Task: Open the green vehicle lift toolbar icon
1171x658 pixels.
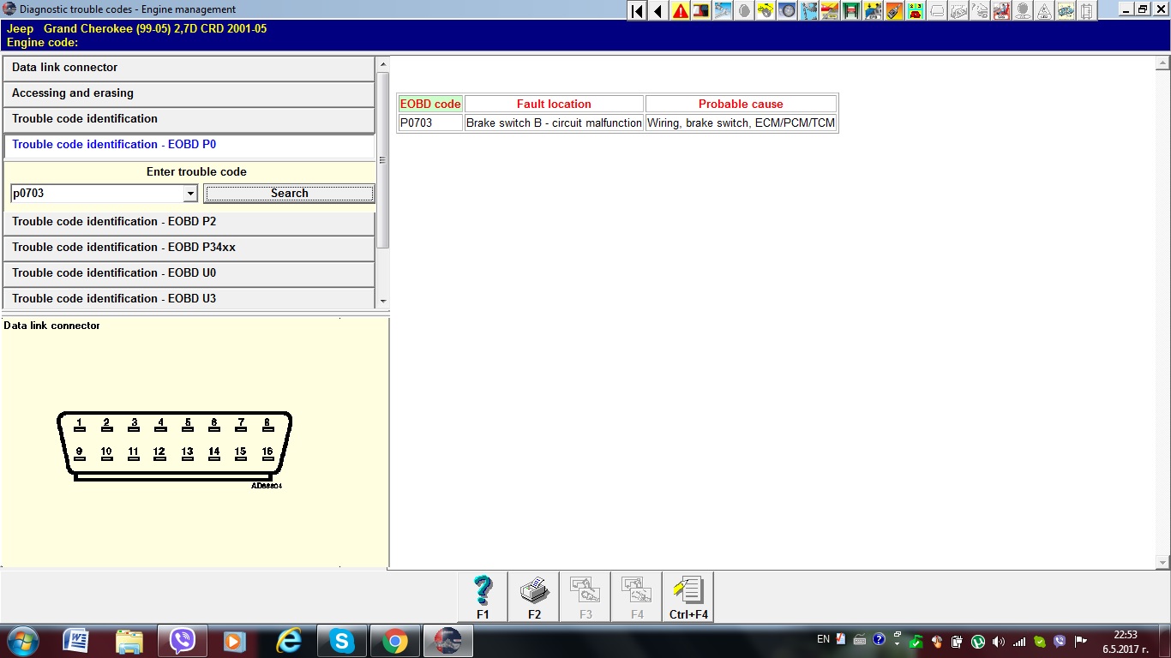Action: coord(851,10)
